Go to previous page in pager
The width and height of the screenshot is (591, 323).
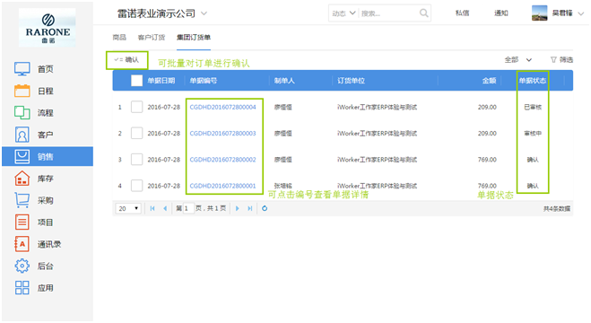[165, 208]
